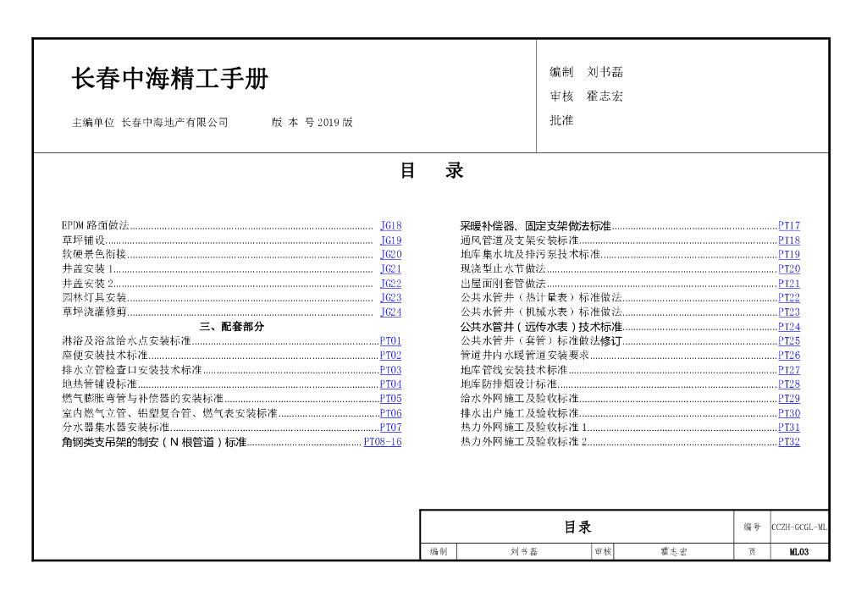
Task: Click entry 地库管线安装技术标准
Action: [x=514, y=370]
